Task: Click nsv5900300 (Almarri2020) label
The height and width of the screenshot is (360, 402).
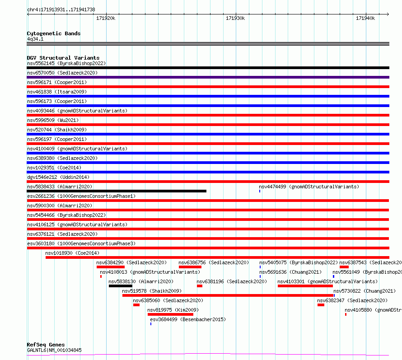Action: (x=60, y=206)
